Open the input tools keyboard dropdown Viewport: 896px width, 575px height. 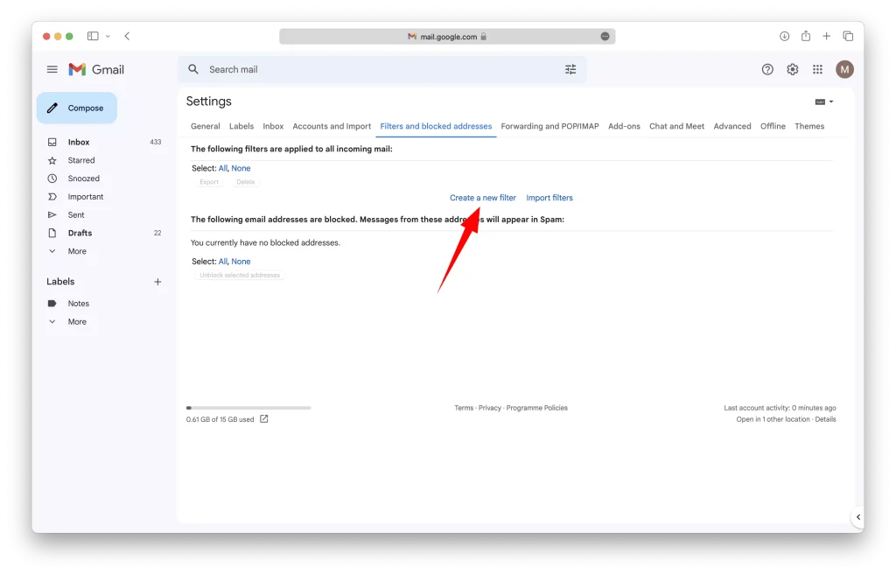[x=821, y=101]
